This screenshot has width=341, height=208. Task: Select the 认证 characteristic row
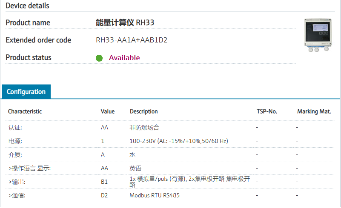click(x=15, y=127)
